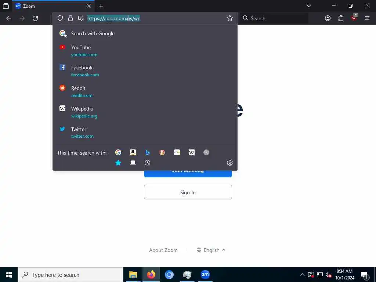Select the Facebook suggestion row
Viewport: 376px width, 282px height.
145,71
